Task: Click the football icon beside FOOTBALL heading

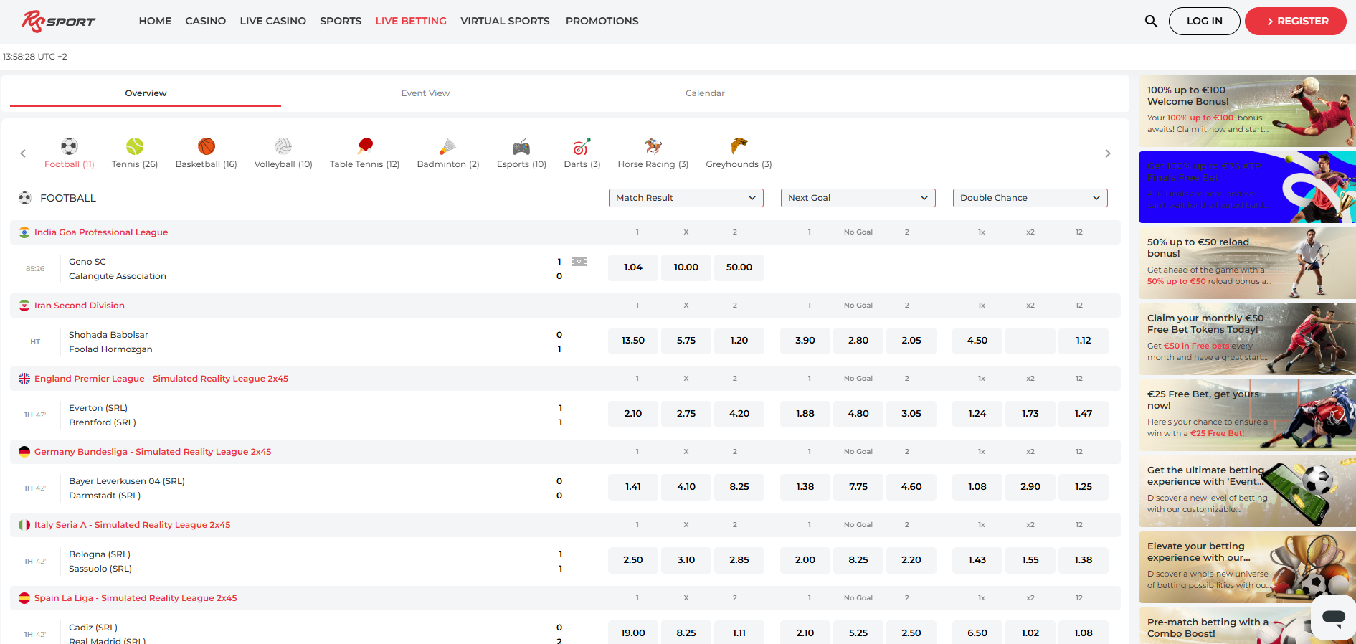Action: (25, 198)
